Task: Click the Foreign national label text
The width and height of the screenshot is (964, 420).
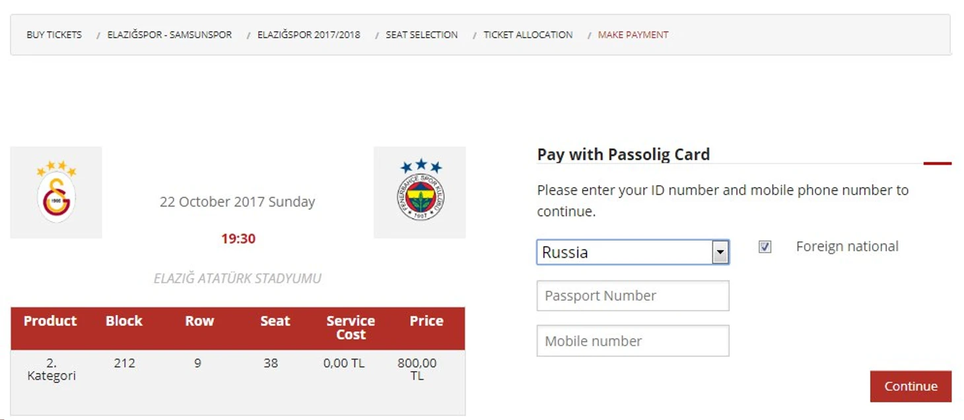Action: tap(846, 247)
